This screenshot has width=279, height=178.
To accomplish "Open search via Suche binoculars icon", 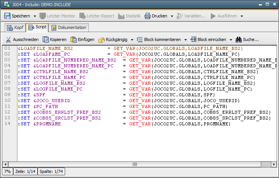I will tap(239, 39).
